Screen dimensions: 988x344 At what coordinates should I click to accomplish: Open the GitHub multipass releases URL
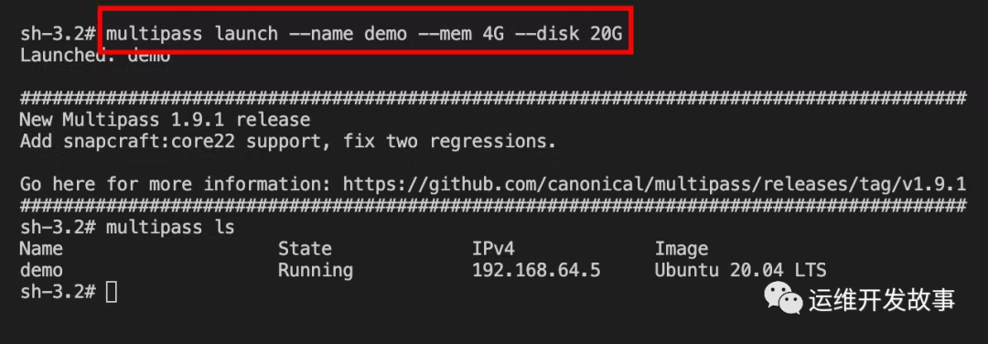(x=654, y=185)
